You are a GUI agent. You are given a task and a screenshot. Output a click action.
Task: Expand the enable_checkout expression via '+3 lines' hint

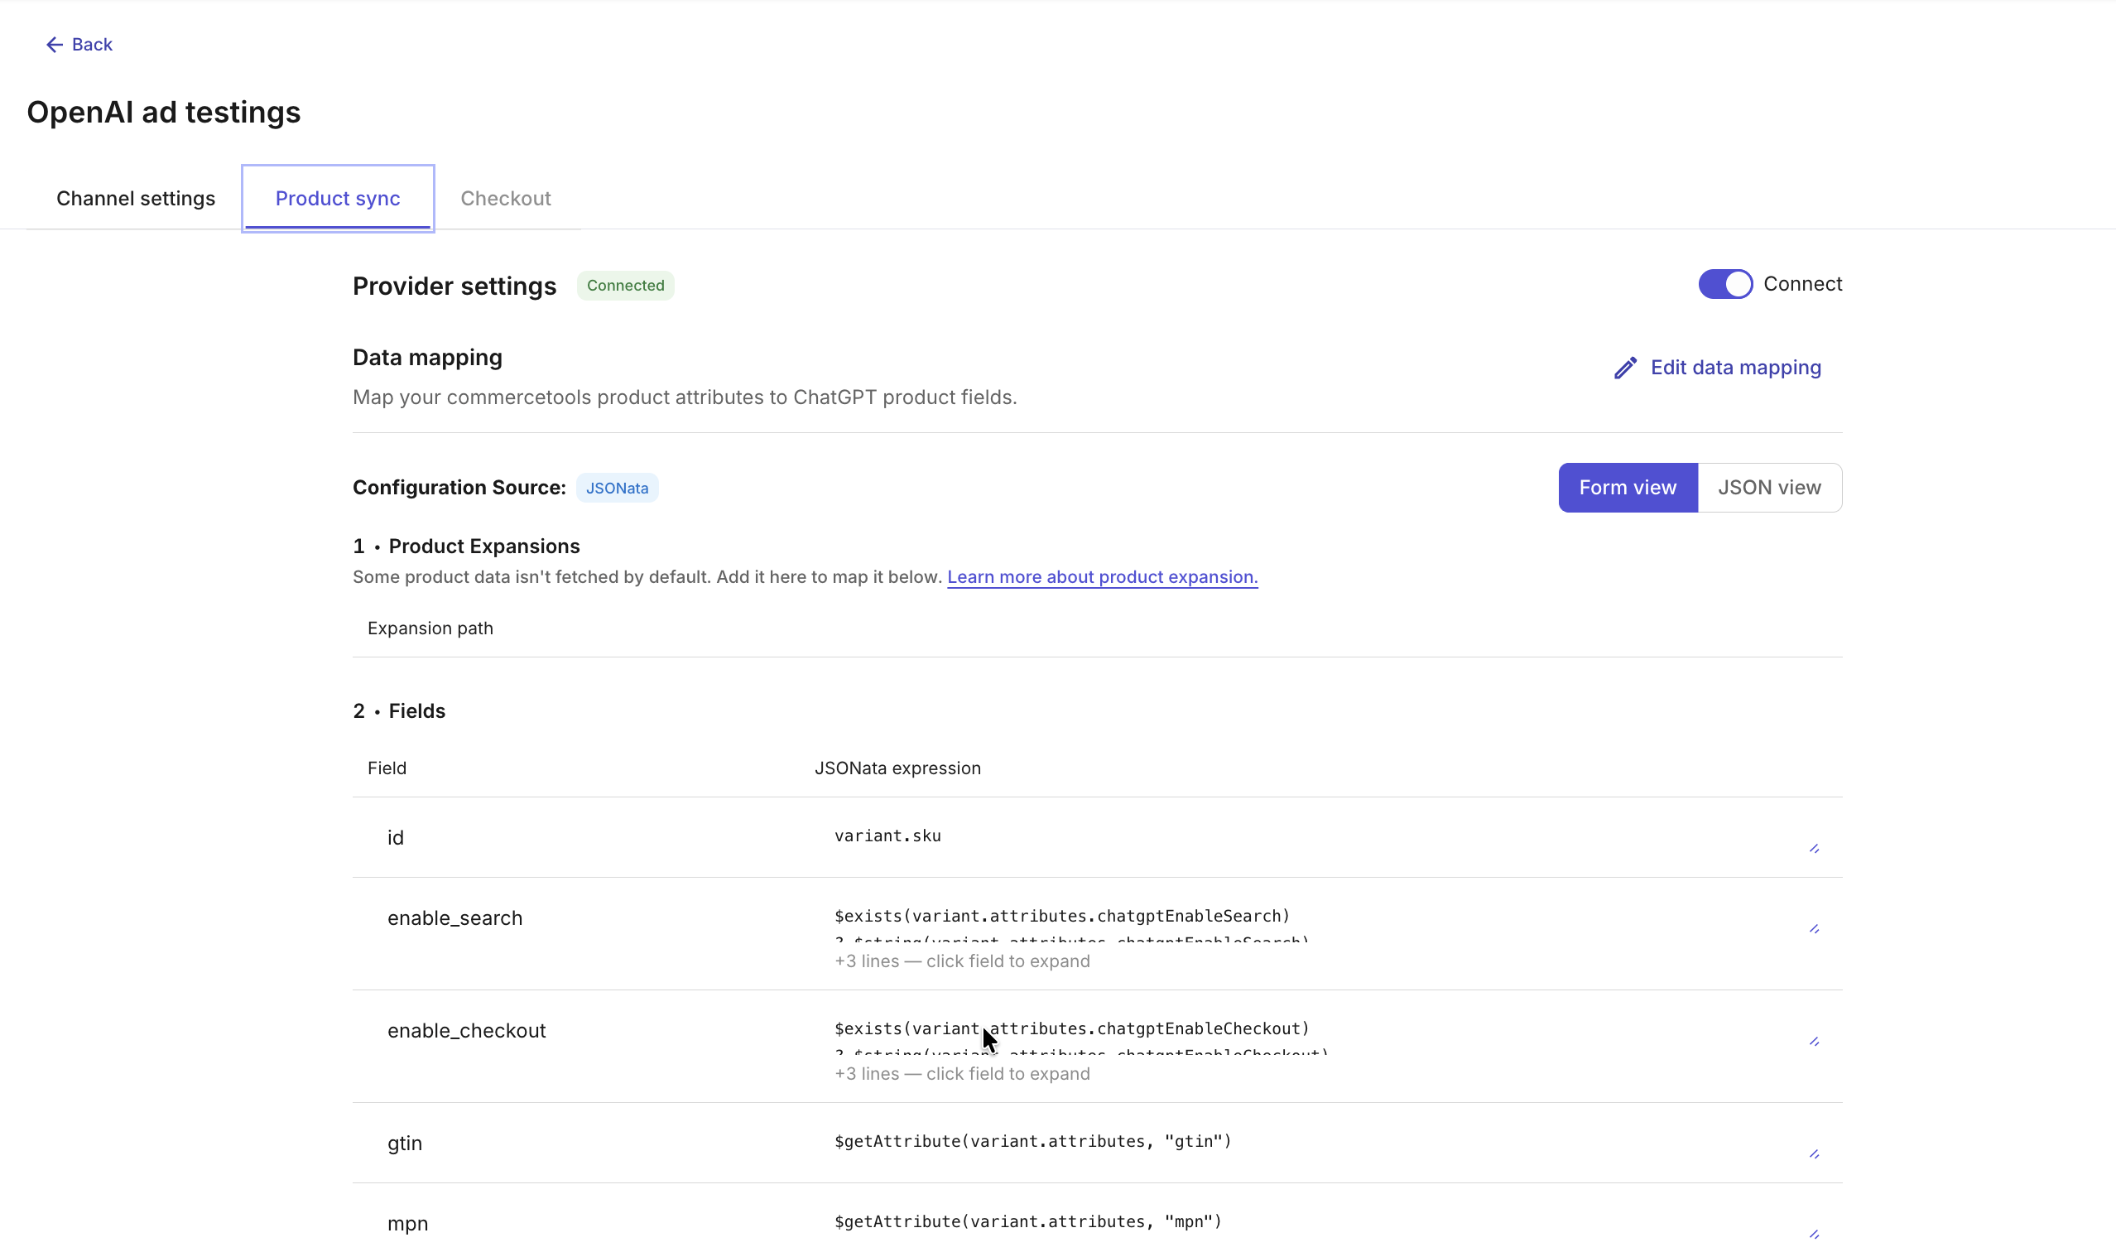(x=961, y=1074)
